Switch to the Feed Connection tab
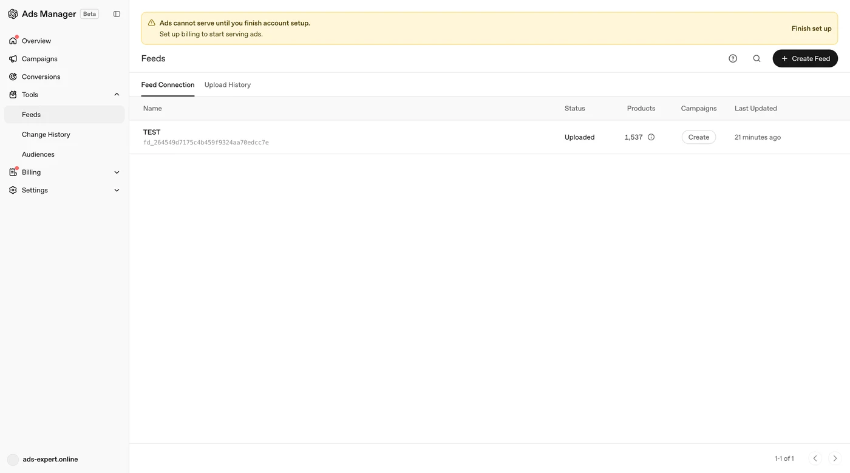850x473 pixels. pos(168,85)
